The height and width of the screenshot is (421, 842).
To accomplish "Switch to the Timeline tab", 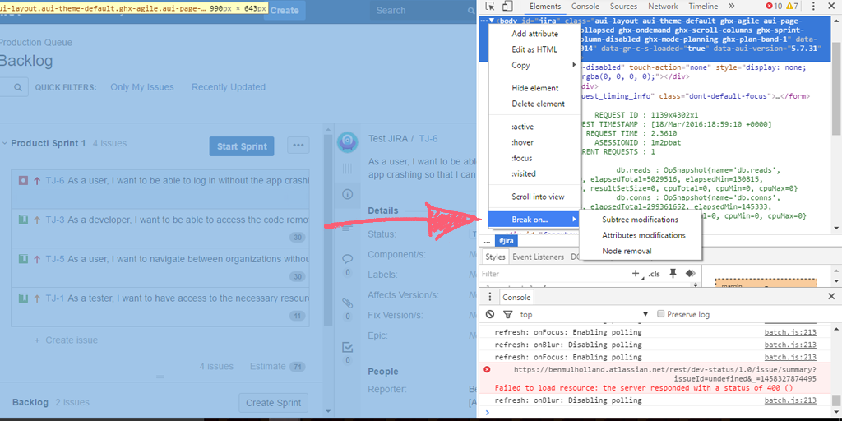I will click(x=703, y=7).
